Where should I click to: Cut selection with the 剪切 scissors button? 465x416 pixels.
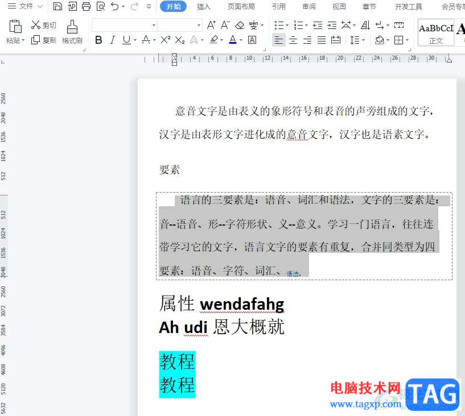44,25
